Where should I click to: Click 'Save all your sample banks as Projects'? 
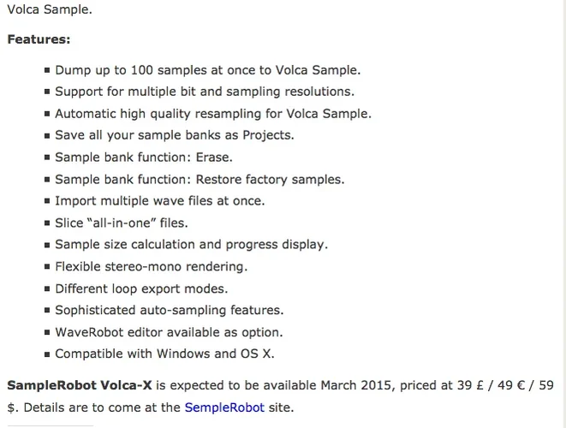coord(174,135)
